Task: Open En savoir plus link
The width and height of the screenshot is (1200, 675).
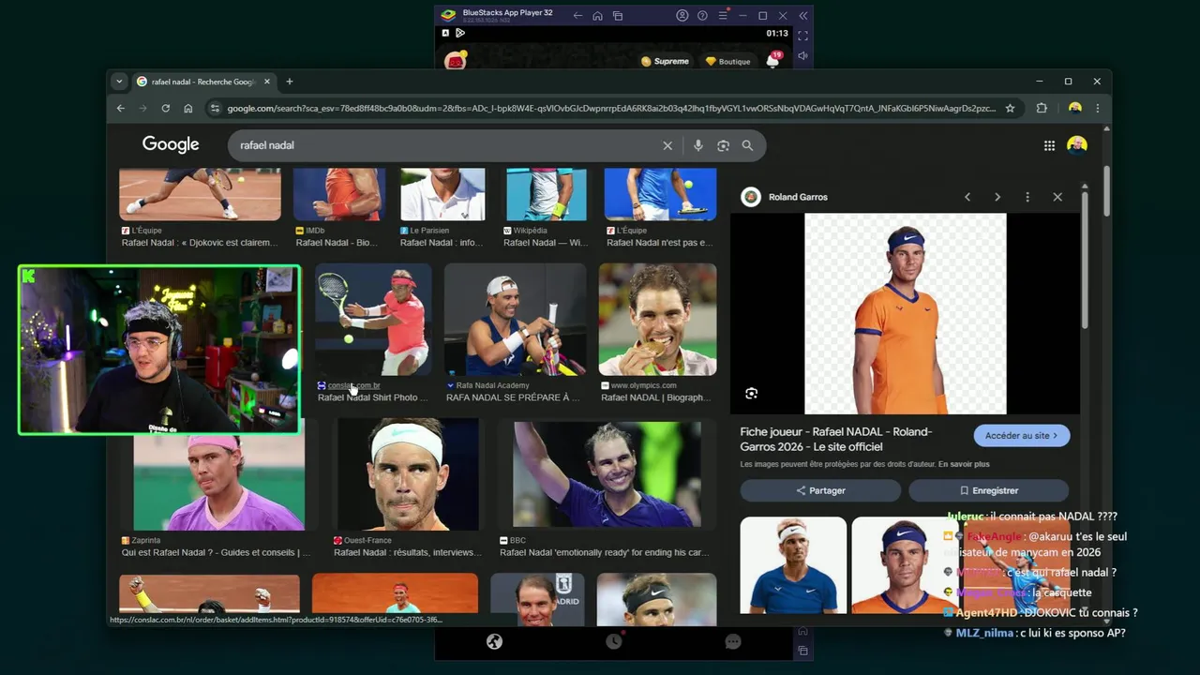Action: [x=964, y=464]
